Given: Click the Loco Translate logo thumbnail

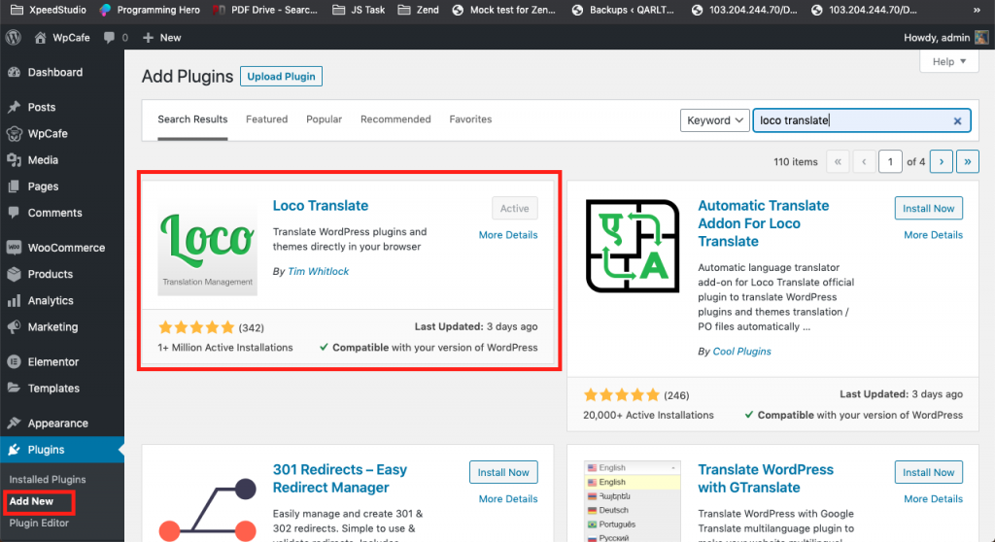Looking at the screenshot, I should (x=208, y=247).
